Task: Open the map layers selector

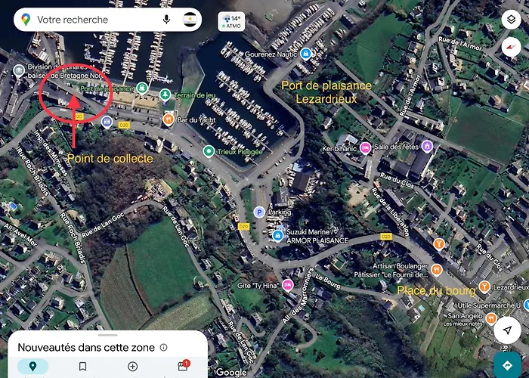Action: coord(511,20)
